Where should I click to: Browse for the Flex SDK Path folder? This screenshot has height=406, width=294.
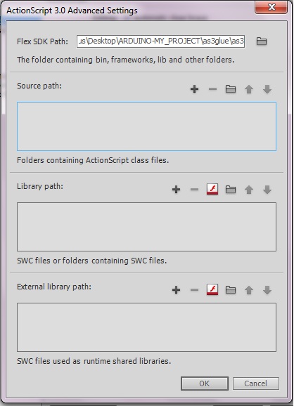[262, 41]
